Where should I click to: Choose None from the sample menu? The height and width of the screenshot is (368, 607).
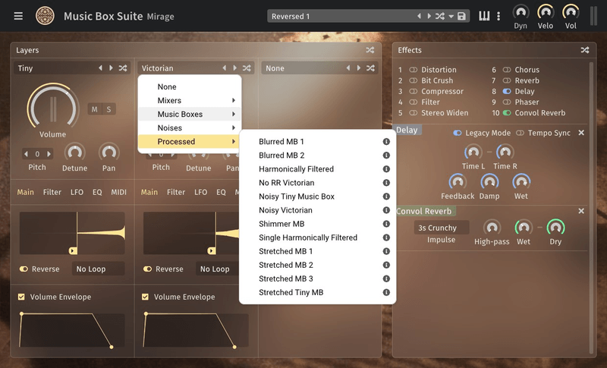(190, 86)
